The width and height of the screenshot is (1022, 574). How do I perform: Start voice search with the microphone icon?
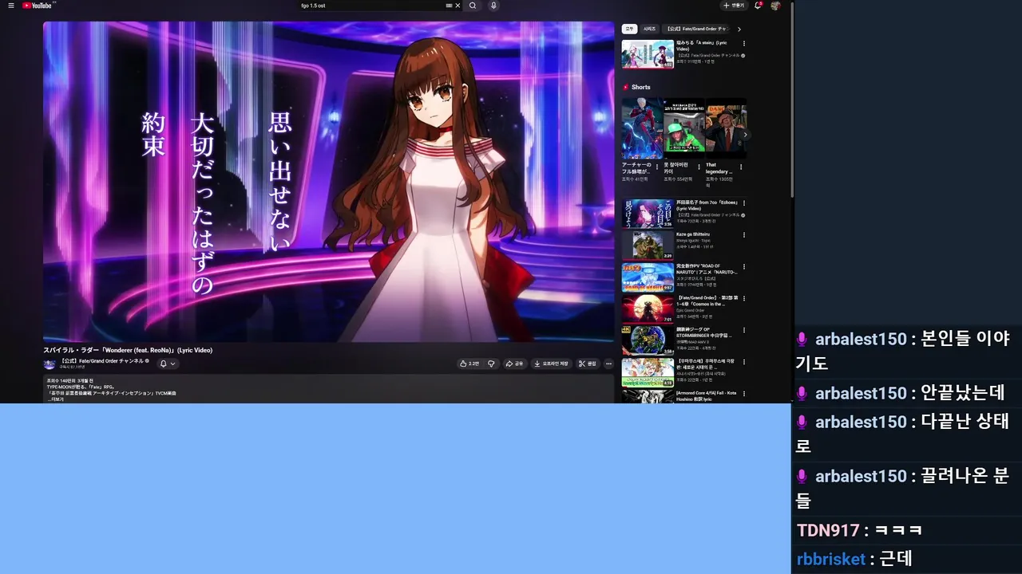tap(493, 6)
